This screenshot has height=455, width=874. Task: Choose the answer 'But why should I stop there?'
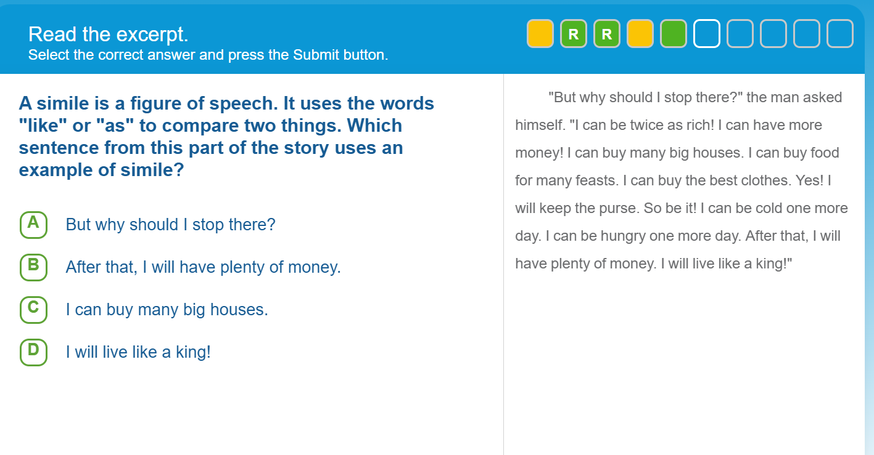pyautogui.click(x=170, y=225)
